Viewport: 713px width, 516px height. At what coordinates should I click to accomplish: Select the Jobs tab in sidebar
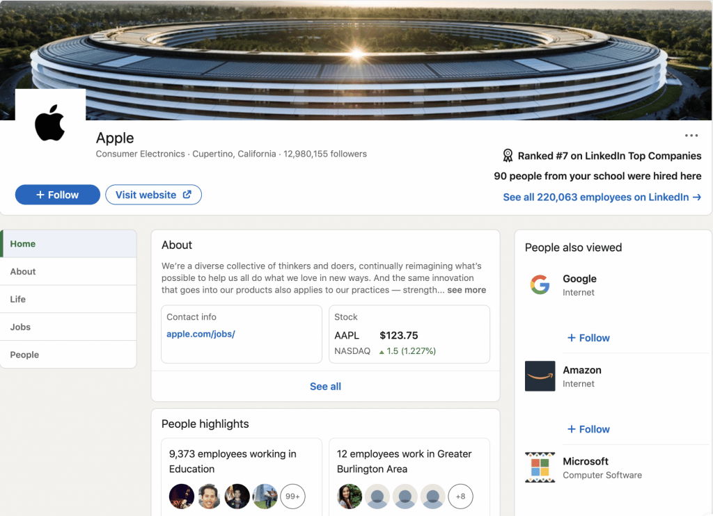pyautogui.click(x=68, y=327)
